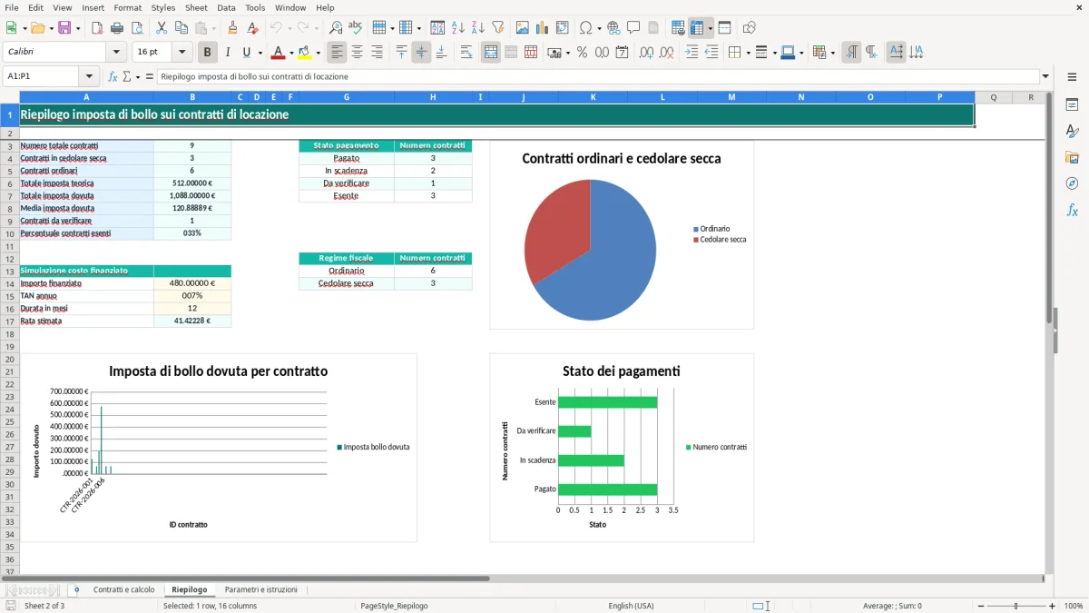Open the Name Box dropdown arrow
1089x613 pixels.
(89, 76)
